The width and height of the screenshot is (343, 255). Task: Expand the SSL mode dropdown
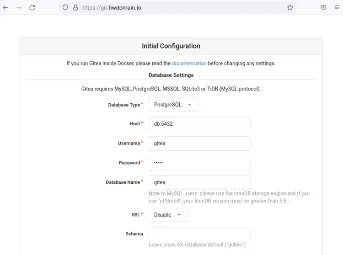pos(168,215)
